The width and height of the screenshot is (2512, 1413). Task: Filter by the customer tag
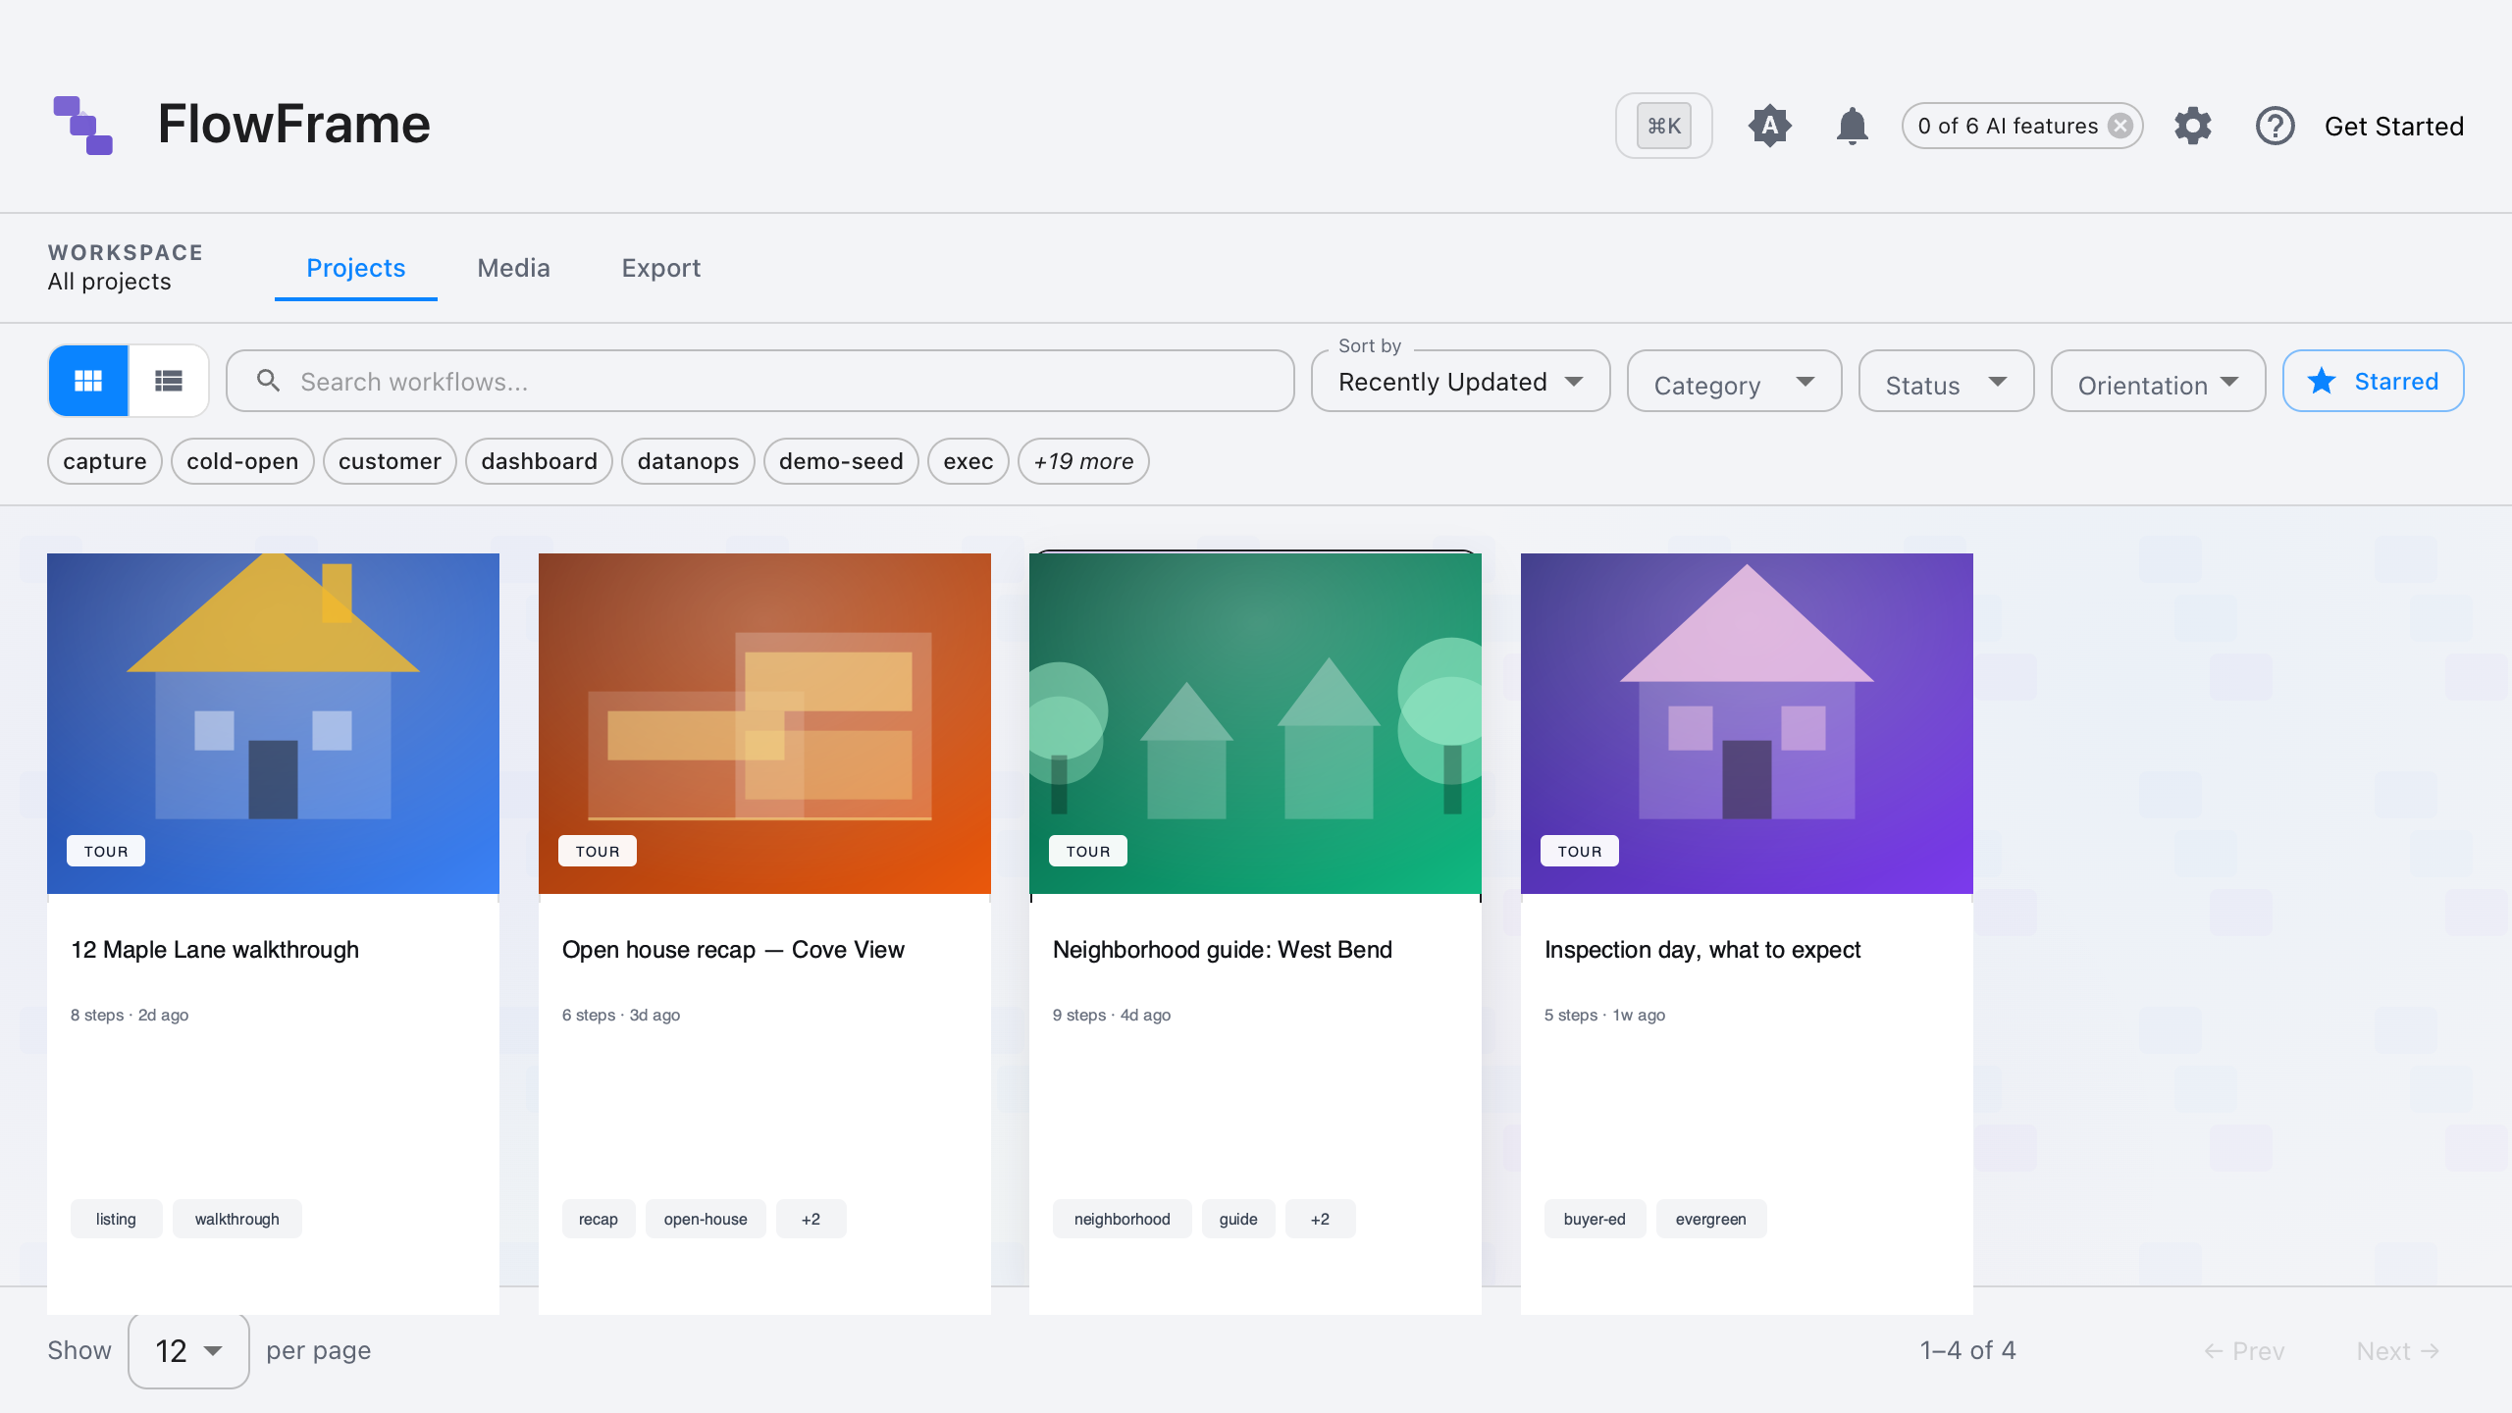[390, 461]
